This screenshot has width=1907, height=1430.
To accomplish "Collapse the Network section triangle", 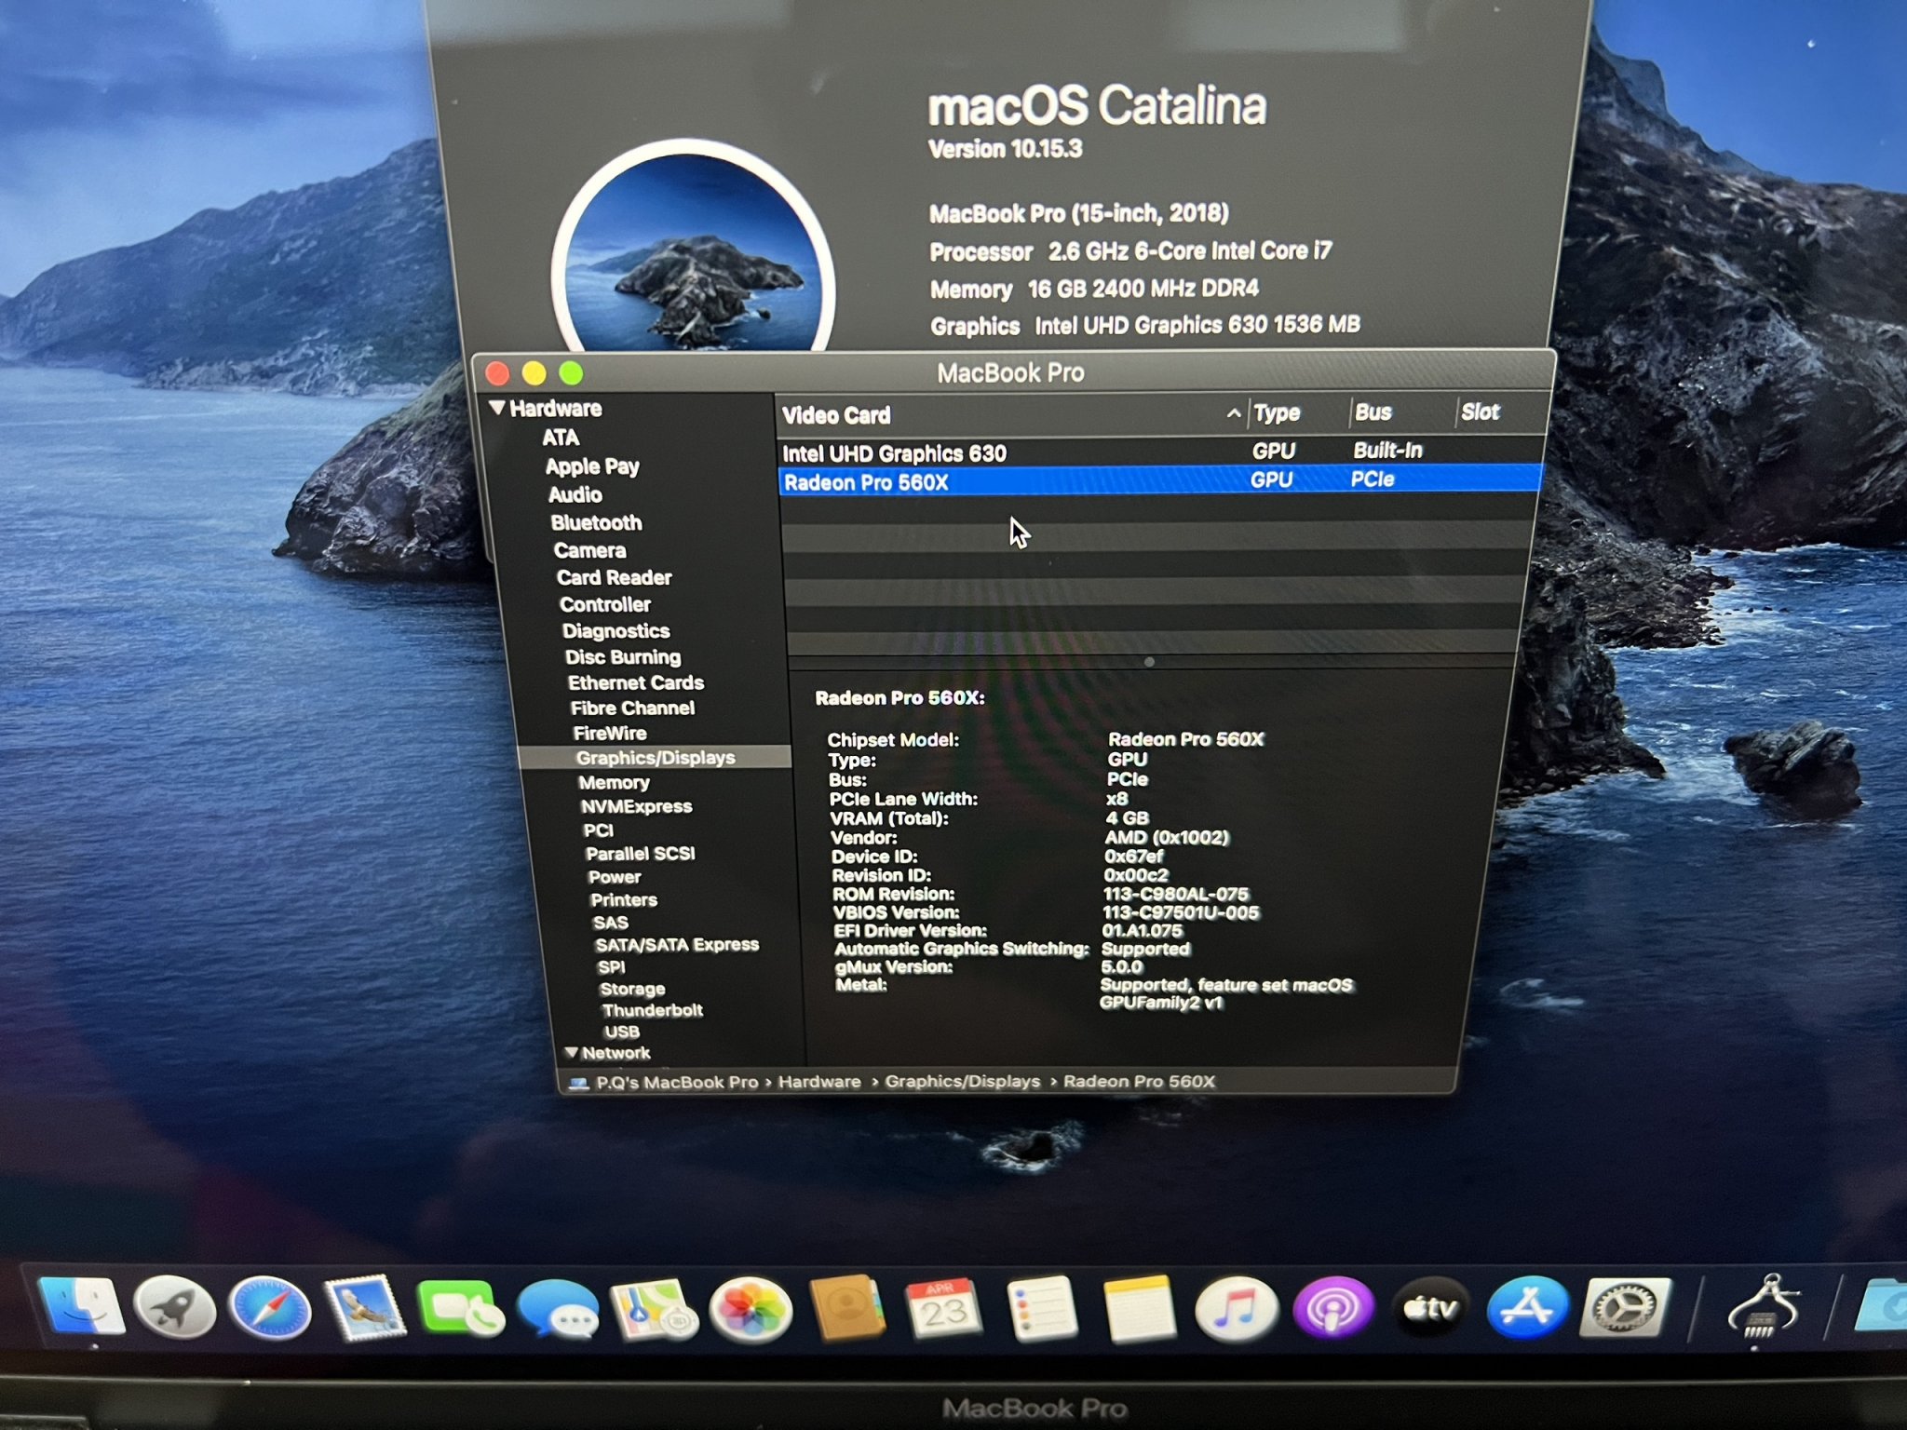I will 571,1053.
